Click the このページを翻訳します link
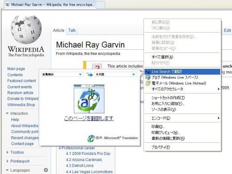The height and width of the screenshot is (174, 232). [89, 119]
